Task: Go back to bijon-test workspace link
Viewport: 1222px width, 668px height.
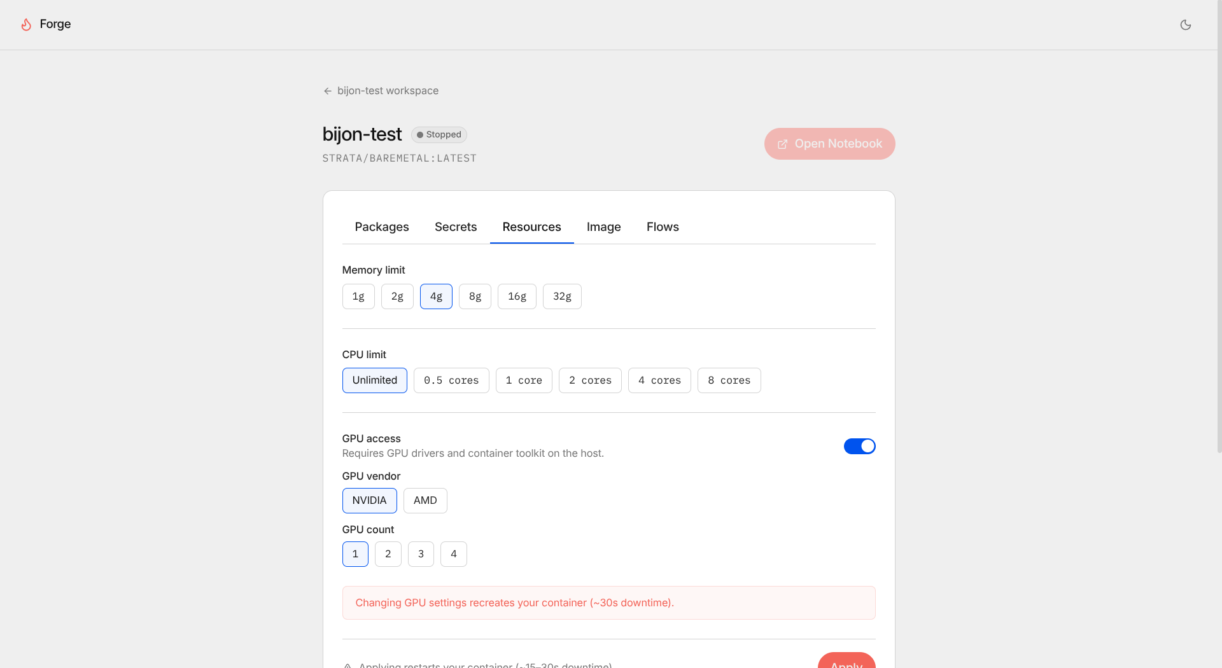Action: point(381,91)
